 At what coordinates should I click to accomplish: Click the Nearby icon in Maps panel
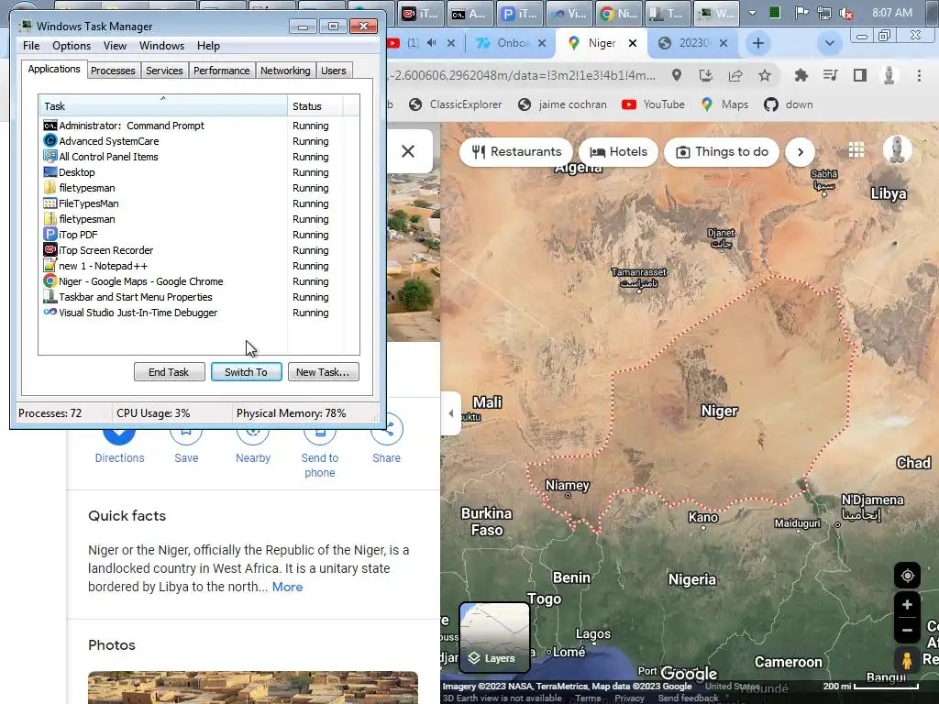(x=253, y=433)
